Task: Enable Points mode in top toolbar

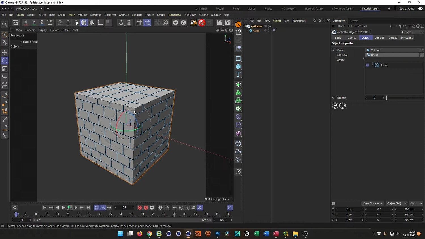Action: pos(60,23)
